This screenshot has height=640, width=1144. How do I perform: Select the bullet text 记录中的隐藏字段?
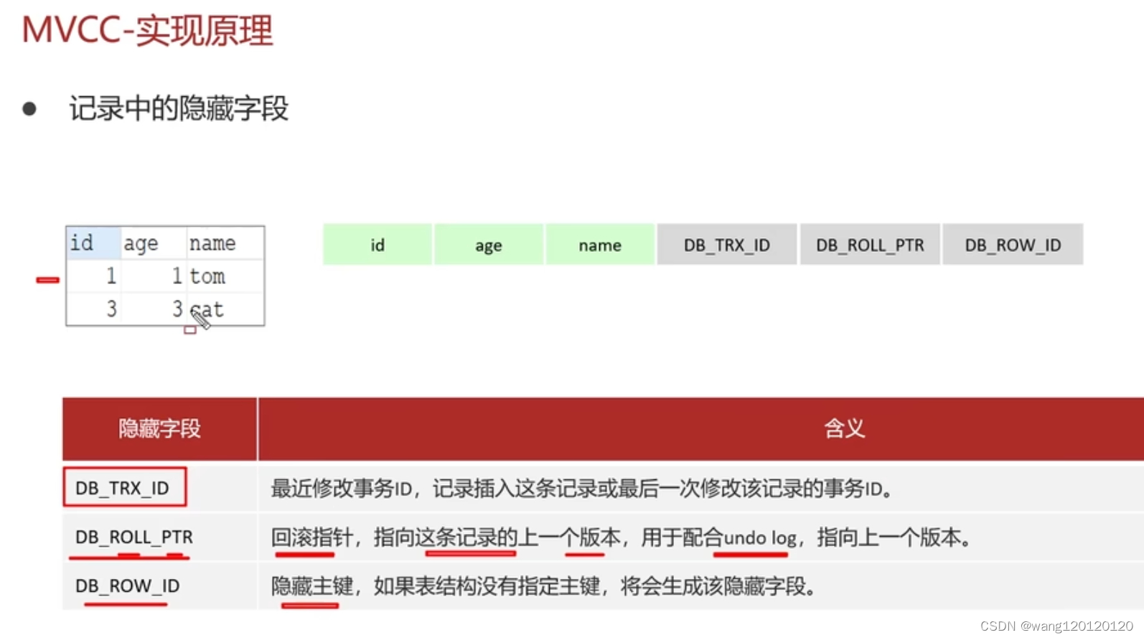pos(179,109)
